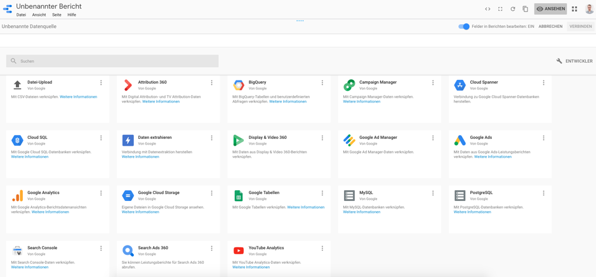
Task: Open Google Tabellen three-dot options menu
Action: pos(322,193)
